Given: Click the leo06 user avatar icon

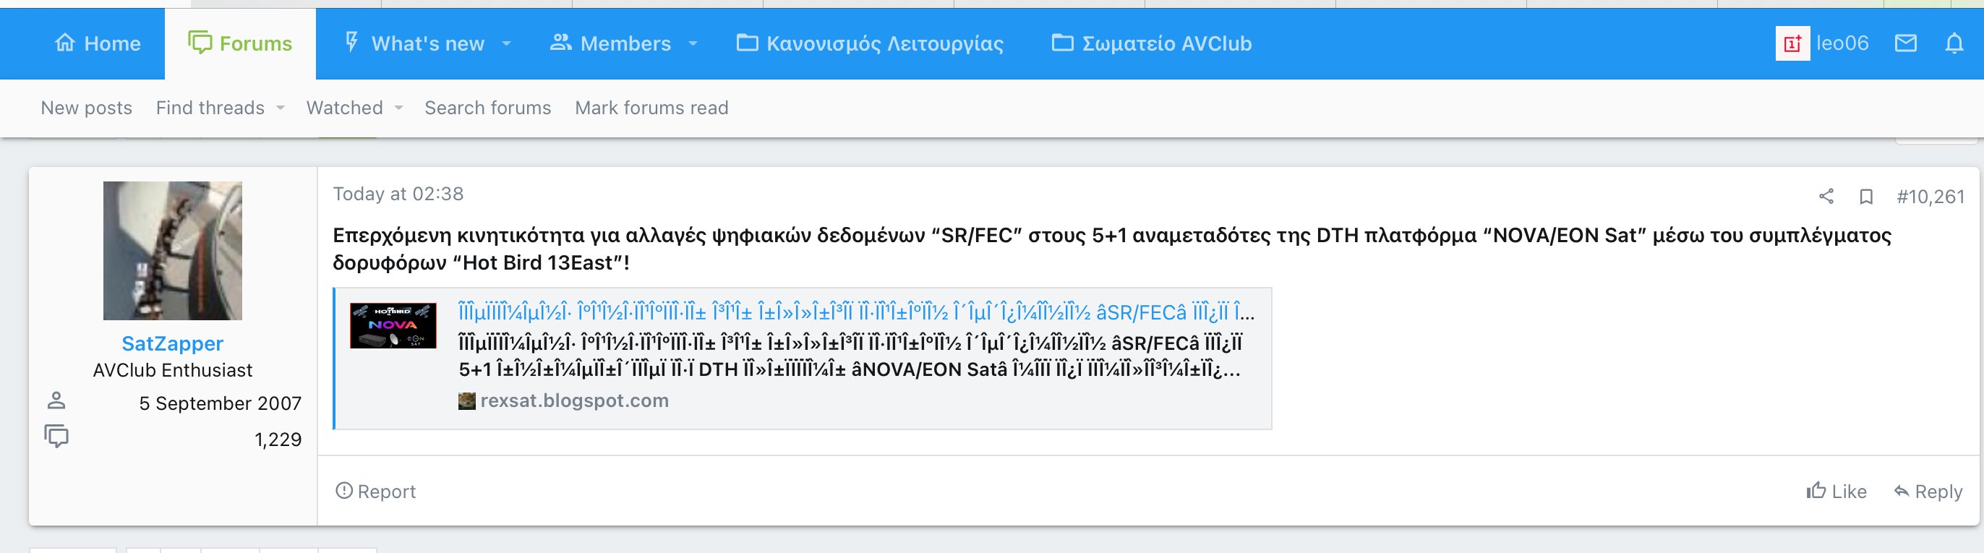Looking at the screenshot, I should point(1792,43).
